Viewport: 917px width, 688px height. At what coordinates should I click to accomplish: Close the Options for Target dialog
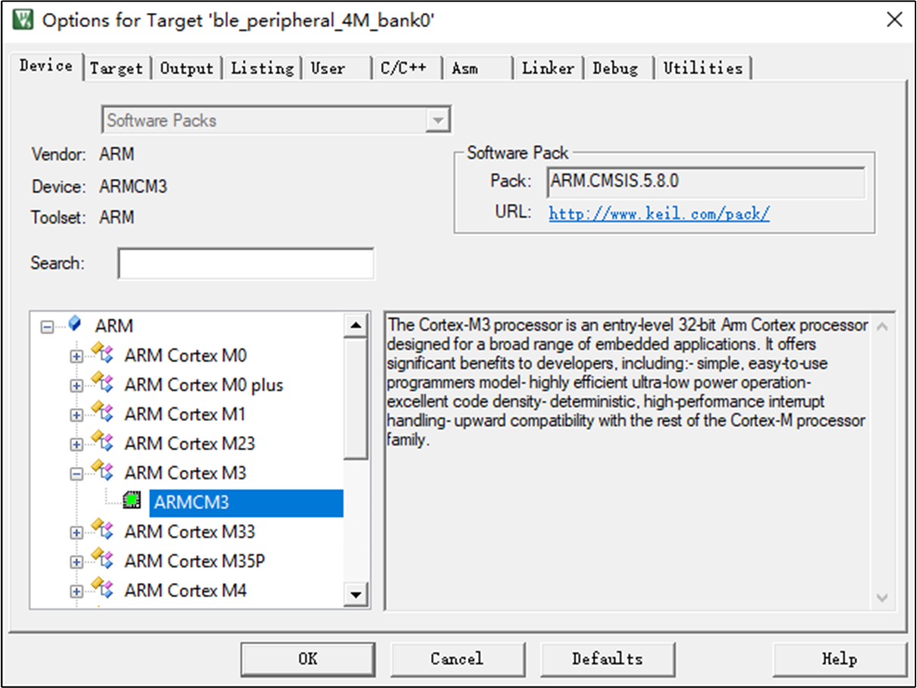click(x=894, y=20)
